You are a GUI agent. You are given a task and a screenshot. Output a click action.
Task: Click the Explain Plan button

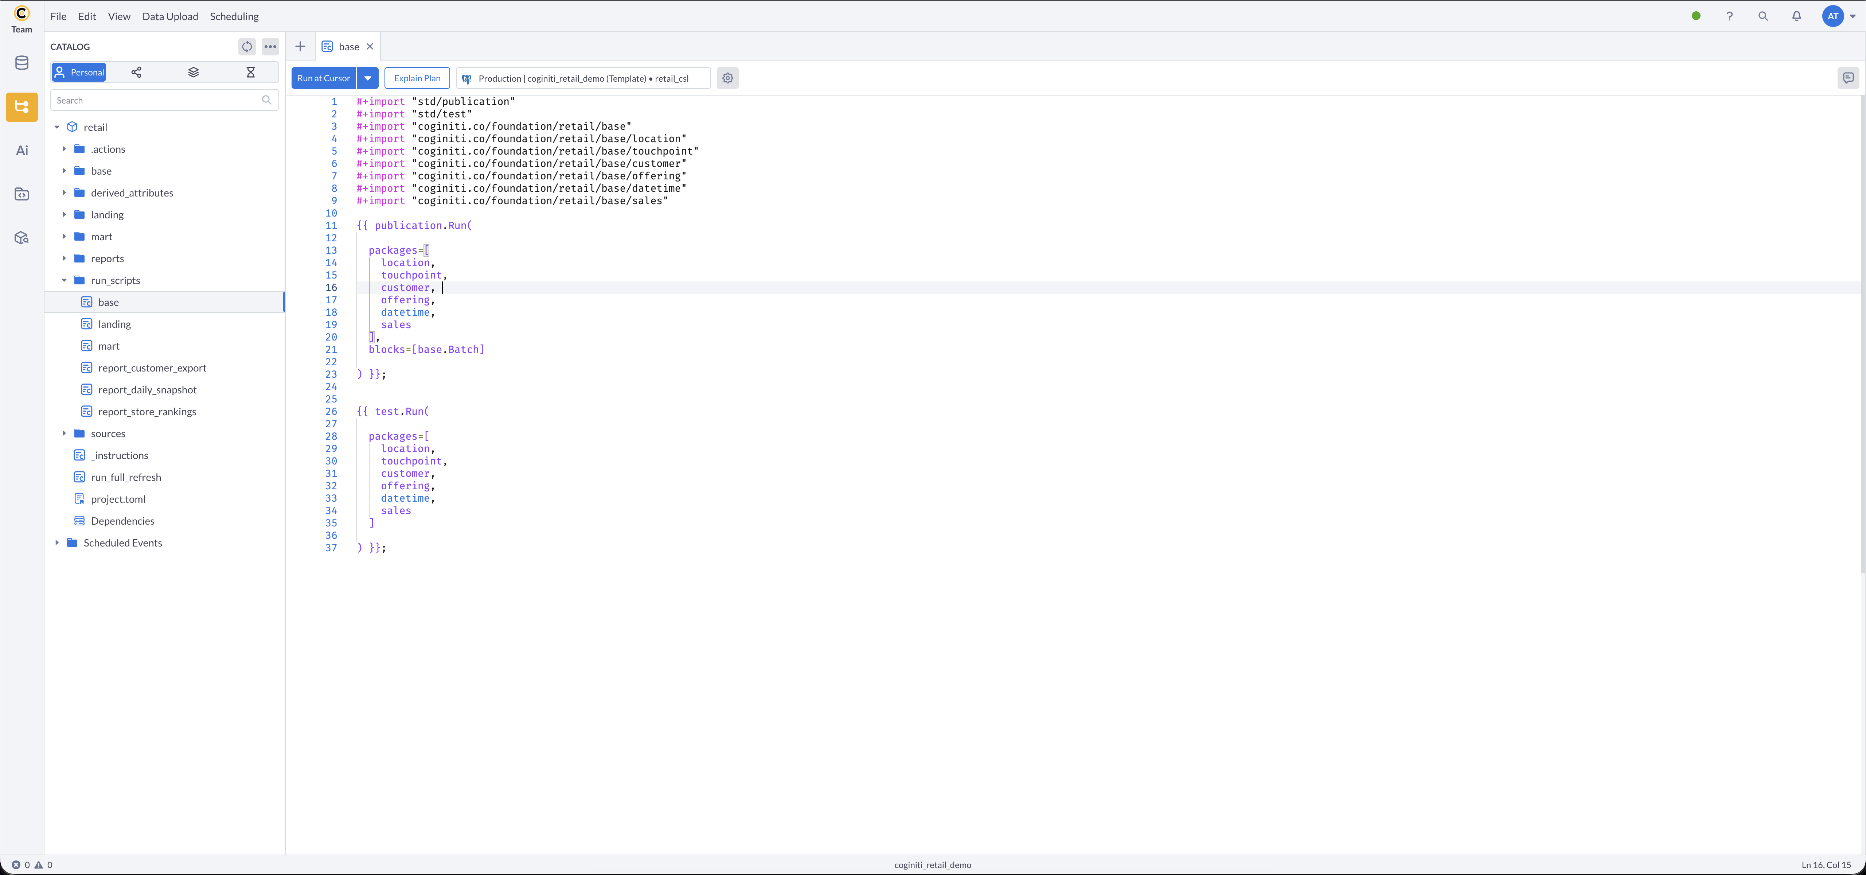[x=417, y=78]
